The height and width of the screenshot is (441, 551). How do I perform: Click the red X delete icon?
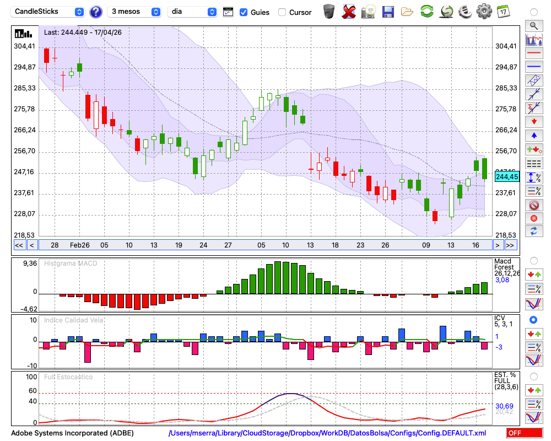[x=349, y=12]
